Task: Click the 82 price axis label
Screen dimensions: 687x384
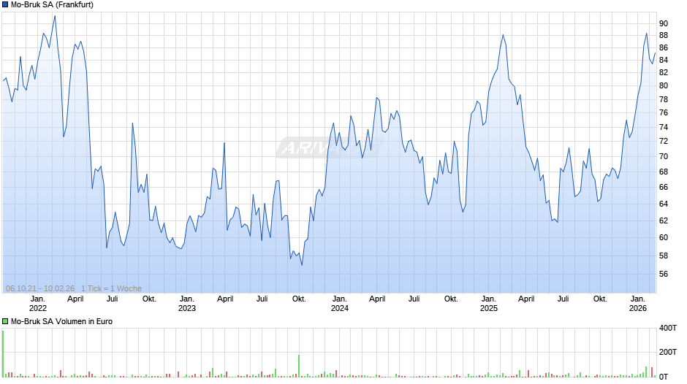Action: 664,73
